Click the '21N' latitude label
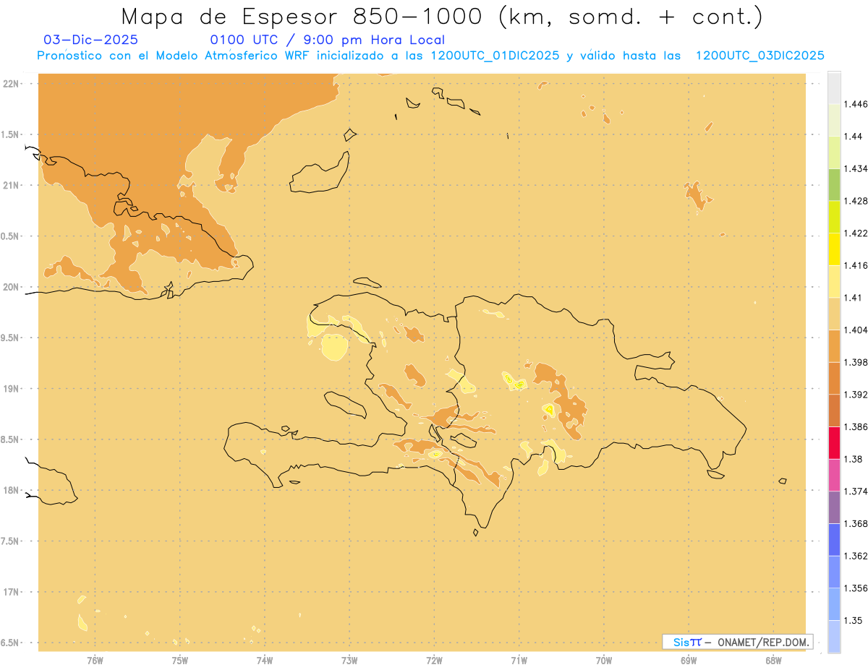The width and height of the screenshot is (868, 670). [12, 186]
